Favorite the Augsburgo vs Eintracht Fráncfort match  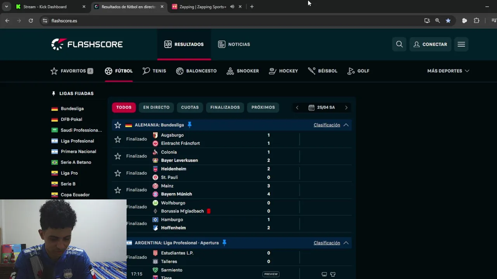coord(118,139)
